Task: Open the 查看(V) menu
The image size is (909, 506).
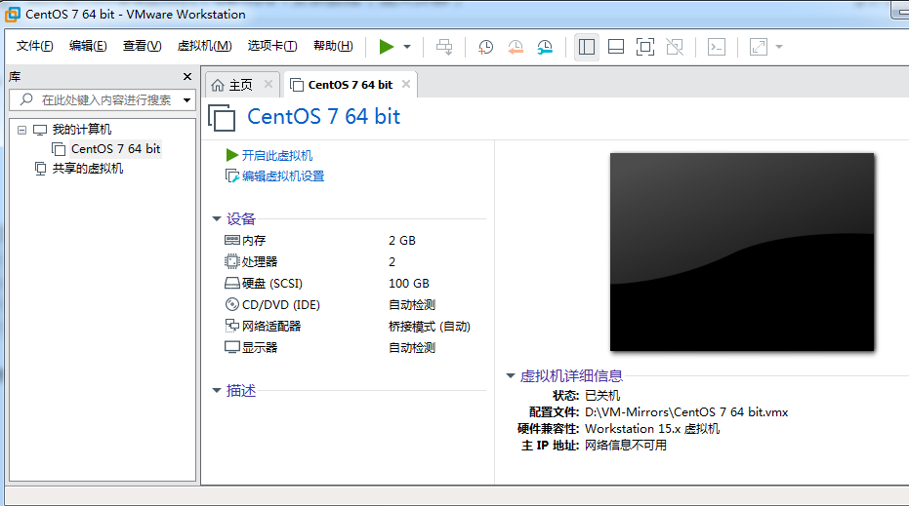Action: 142,46
